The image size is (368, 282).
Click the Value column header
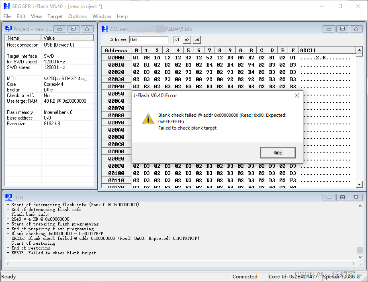(x=67, y=38)
